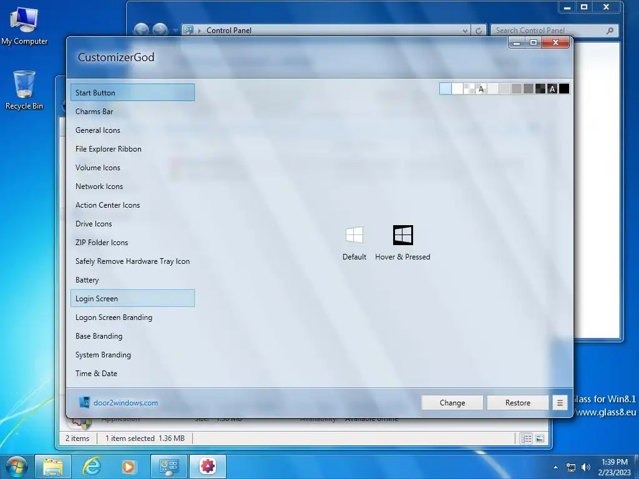Select the Default start button image
The image size is (639, 479).
pyautogui.click(x=354, y=235)
